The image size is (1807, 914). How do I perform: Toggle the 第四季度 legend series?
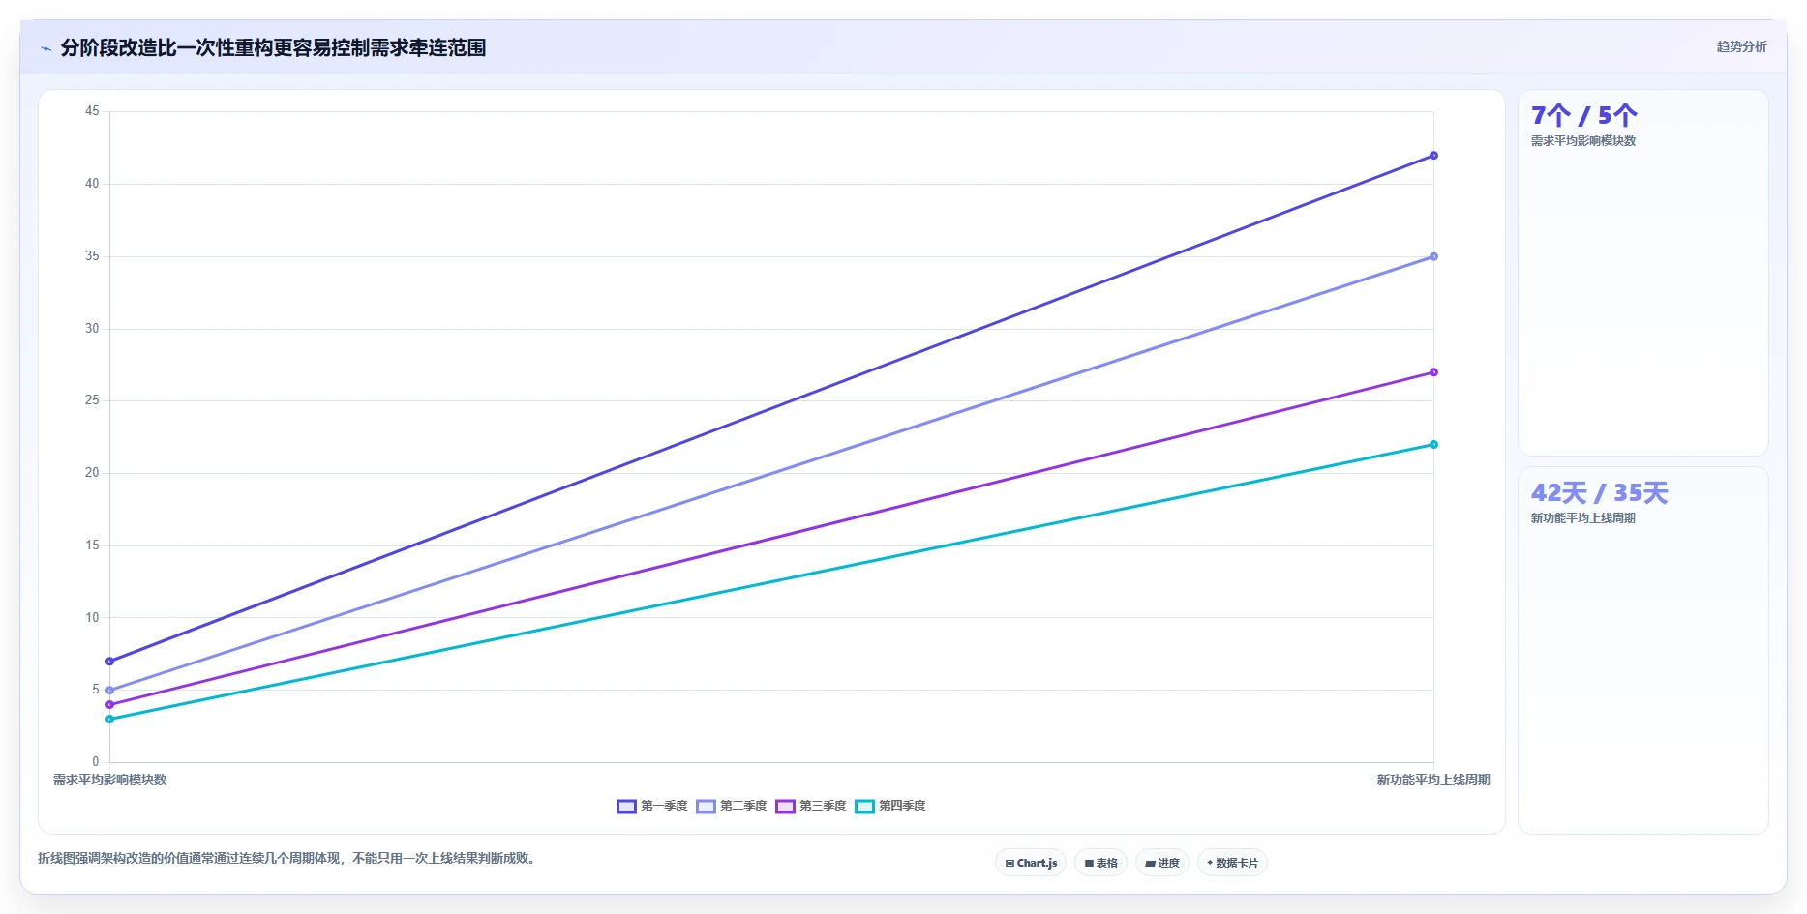point(890,806)
